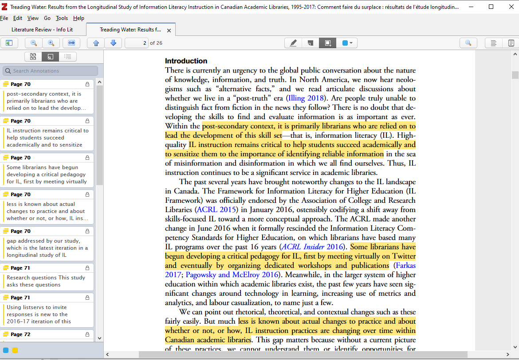
Task: Click the page number field
Action: tap(136, 43)
